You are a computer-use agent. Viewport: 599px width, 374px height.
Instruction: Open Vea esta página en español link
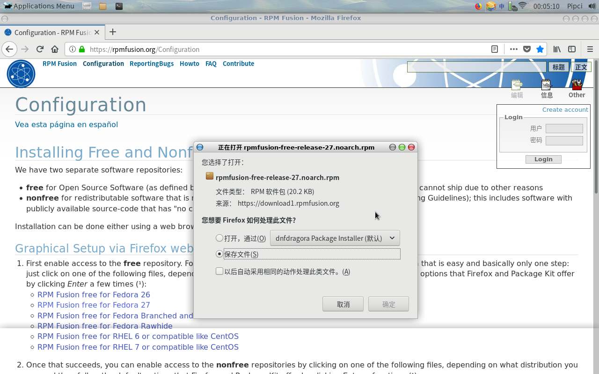pos(66,124)
